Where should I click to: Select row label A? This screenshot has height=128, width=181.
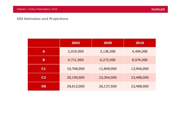click(x=44, y=51)
